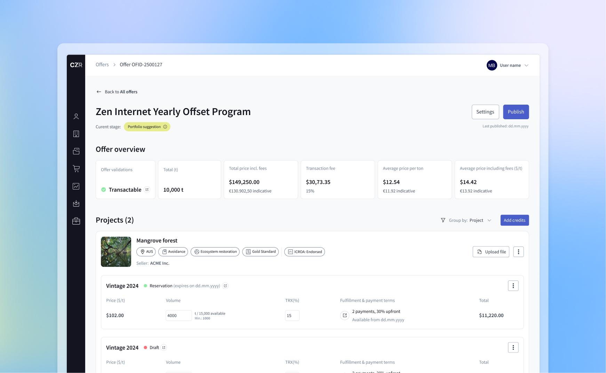Open the chart analytics sidebar icon
Viewport: 606px width, 373px height.
(76, 186)
